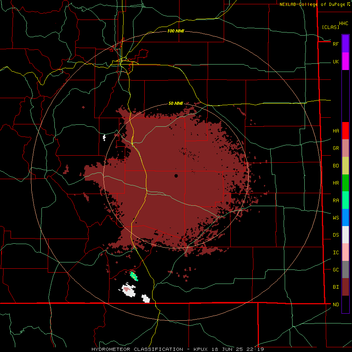The width and height of the screenshot is (352, 352).
Task: Click the DS legend label
Action: [336, 235]
